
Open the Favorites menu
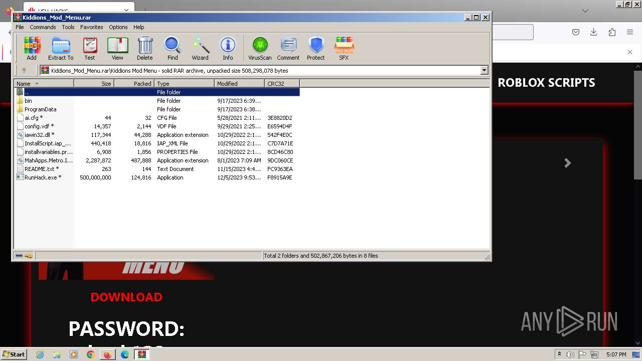pos(92,27)
